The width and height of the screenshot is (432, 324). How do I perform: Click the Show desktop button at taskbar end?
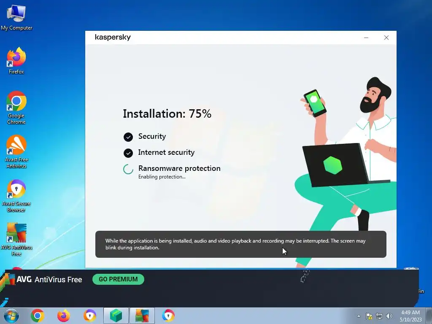(429, 316)
